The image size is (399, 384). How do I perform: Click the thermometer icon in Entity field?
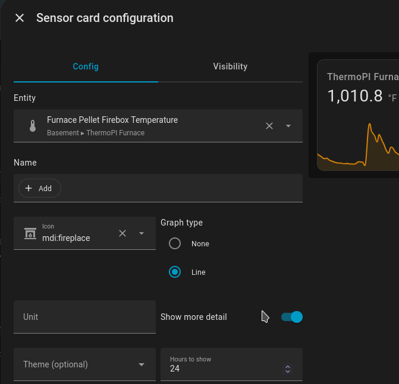[x=32, y=126]
